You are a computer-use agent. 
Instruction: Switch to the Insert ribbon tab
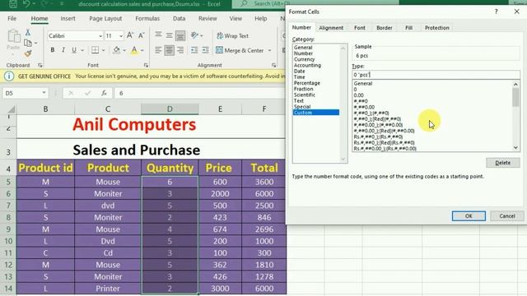(68, 18)
